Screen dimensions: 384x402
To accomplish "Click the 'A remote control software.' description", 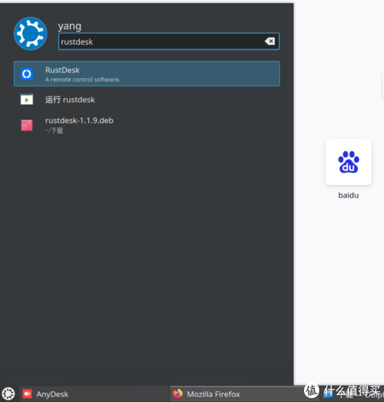I will click(x=83, y=79).
